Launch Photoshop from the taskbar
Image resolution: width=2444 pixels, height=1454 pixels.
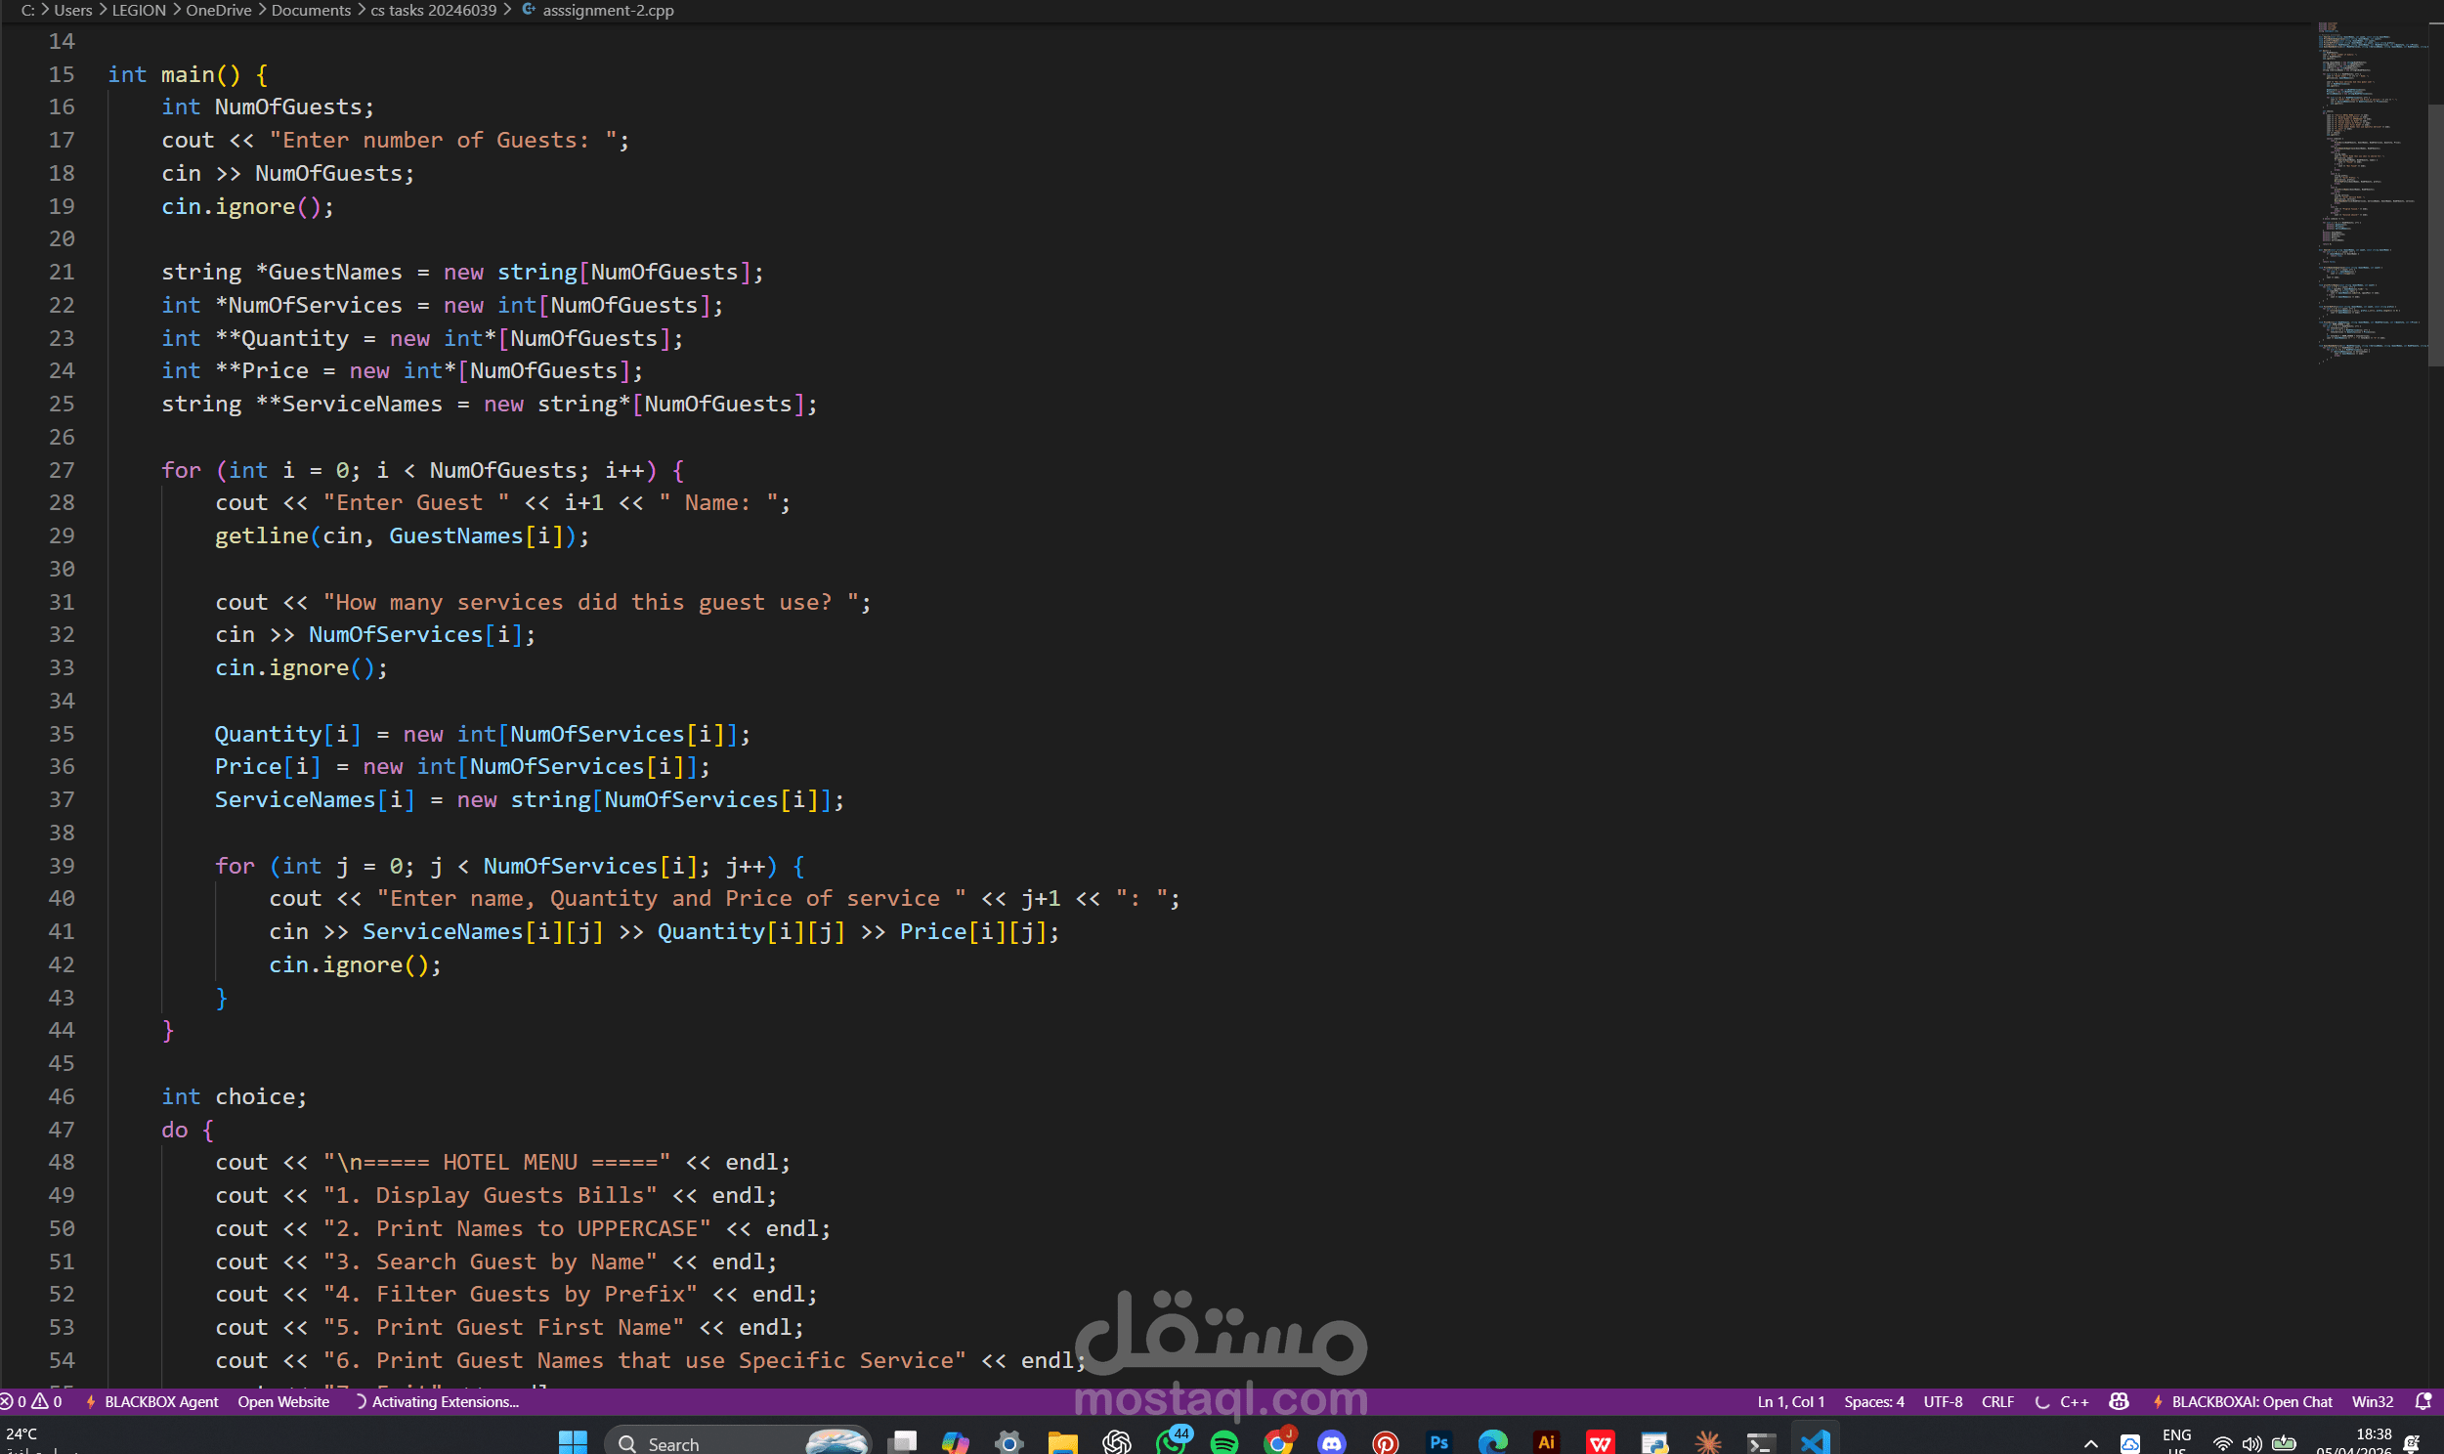tap(1439, 1442)
